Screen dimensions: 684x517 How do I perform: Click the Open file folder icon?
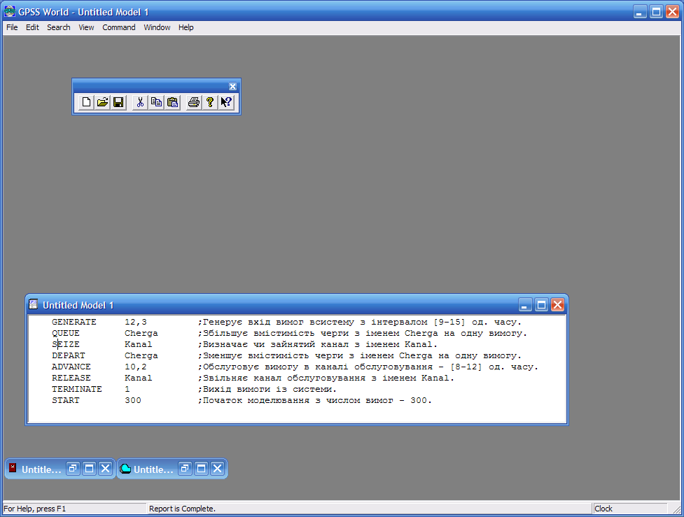tap(102, 102)
